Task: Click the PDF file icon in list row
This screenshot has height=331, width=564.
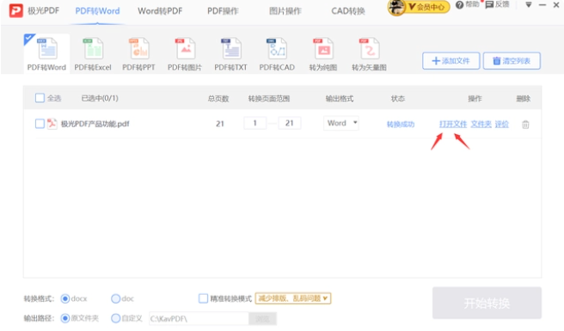Action: click(x=52, y=124)
